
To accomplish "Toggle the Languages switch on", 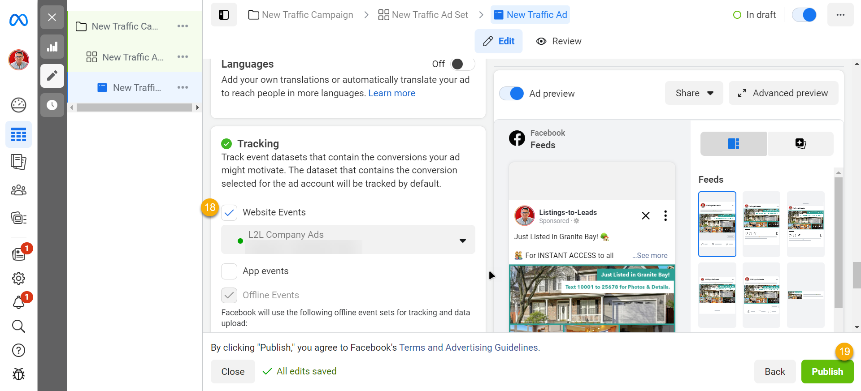I will [462, 64].
